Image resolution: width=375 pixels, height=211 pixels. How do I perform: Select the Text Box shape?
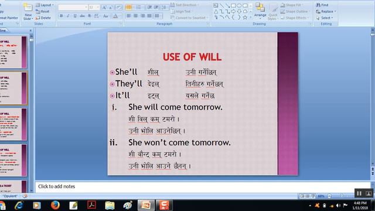pos(216,5)
